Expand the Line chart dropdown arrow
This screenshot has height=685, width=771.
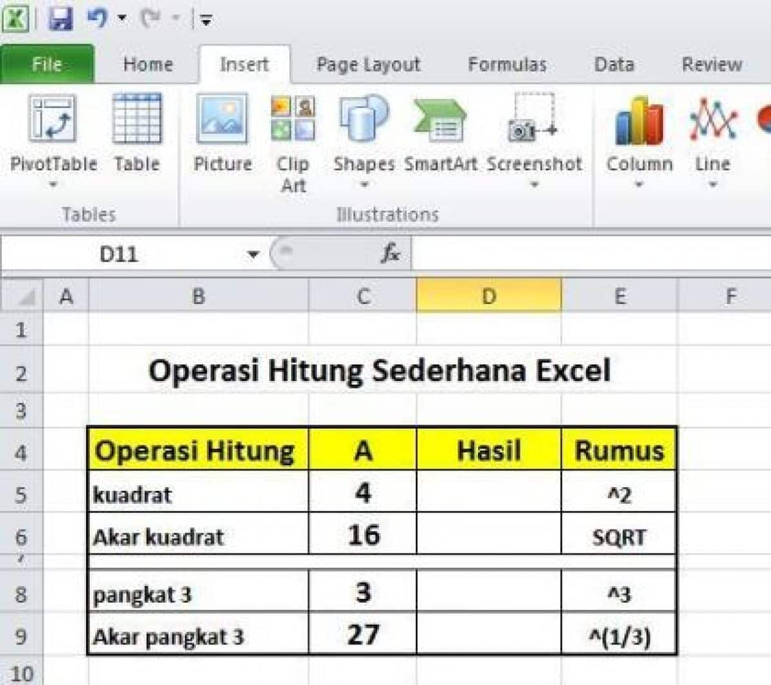click(713, 185)
